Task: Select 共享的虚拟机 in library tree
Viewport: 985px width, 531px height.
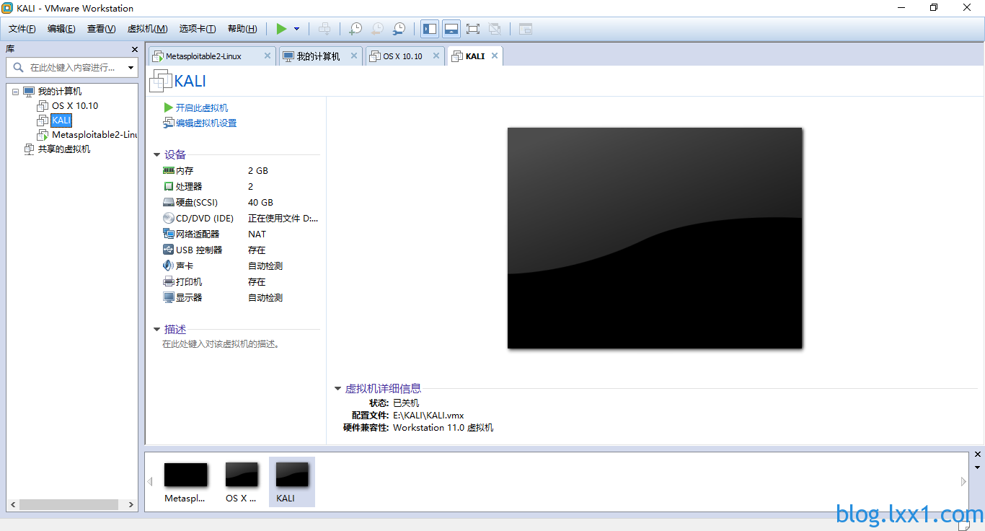Action: [x=64, y=149]
